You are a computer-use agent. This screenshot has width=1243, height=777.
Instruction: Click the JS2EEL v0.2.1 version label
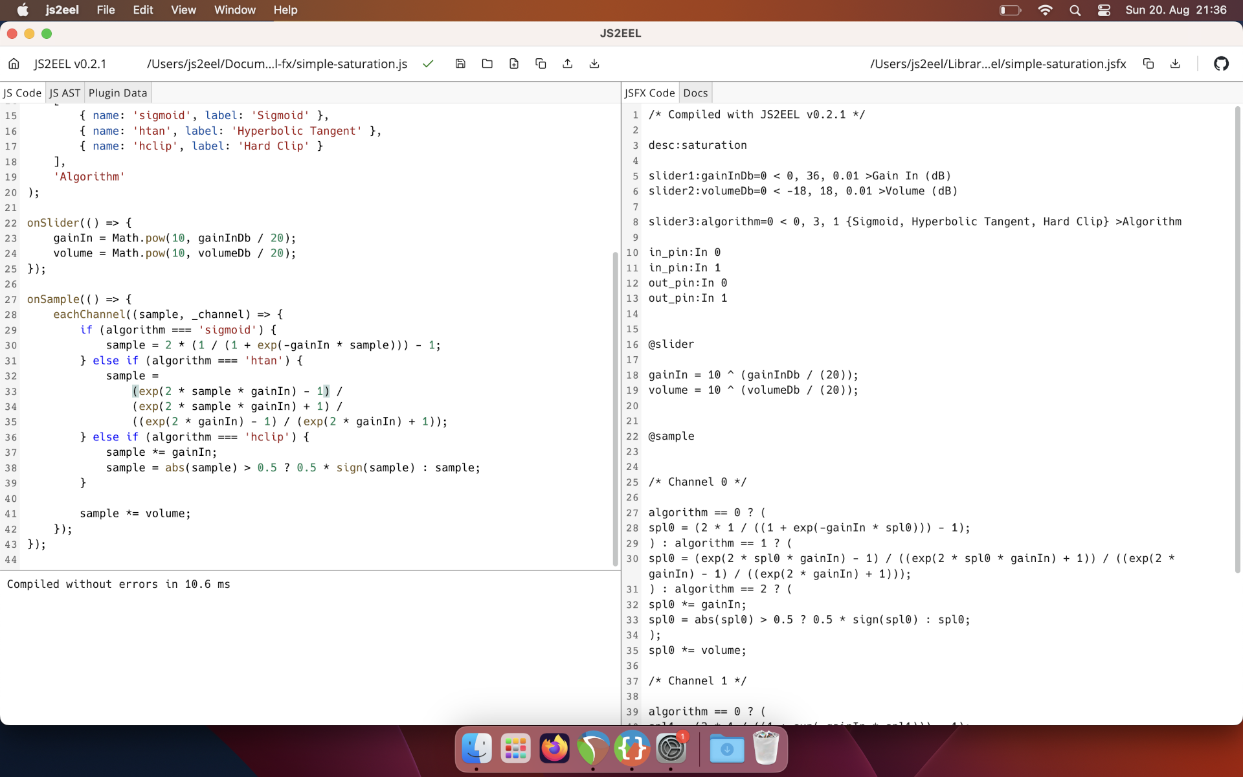71,63
